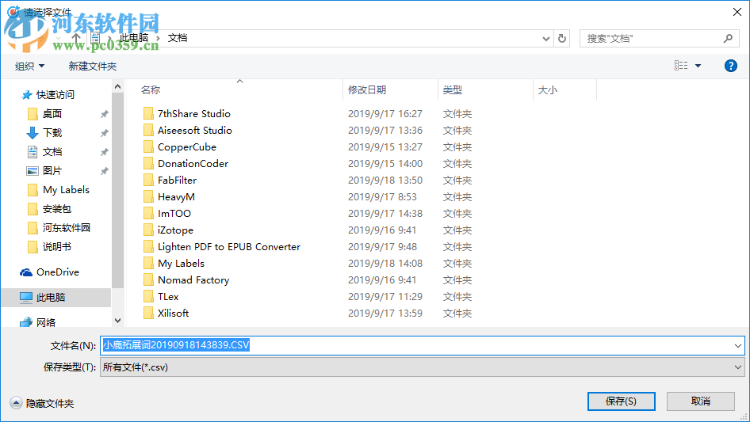Select 说明书 folder in sidebar
Image resolution: width=750 pixels, height=422 pixels.
click(x=56, y=246)
